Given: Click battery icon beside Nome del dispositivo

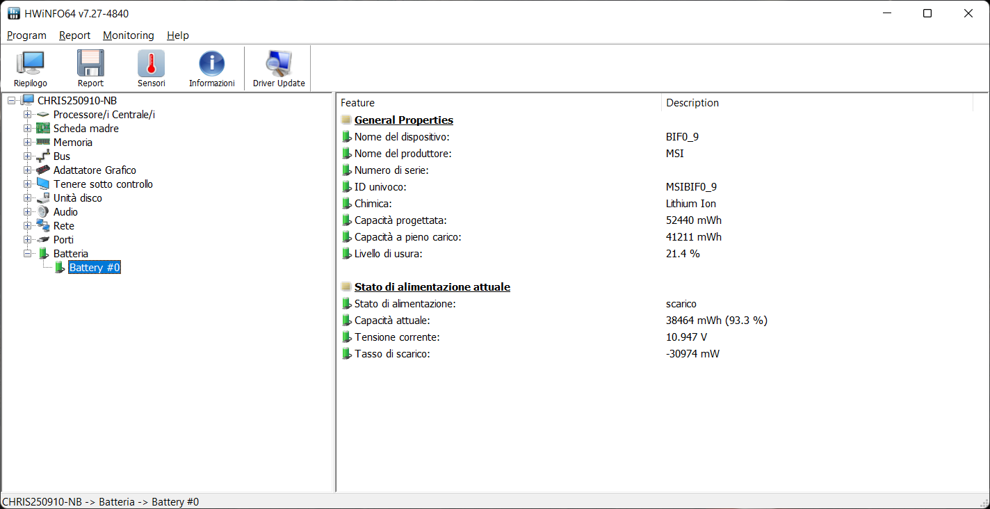Looking at the screenshot, I should 346,137.
